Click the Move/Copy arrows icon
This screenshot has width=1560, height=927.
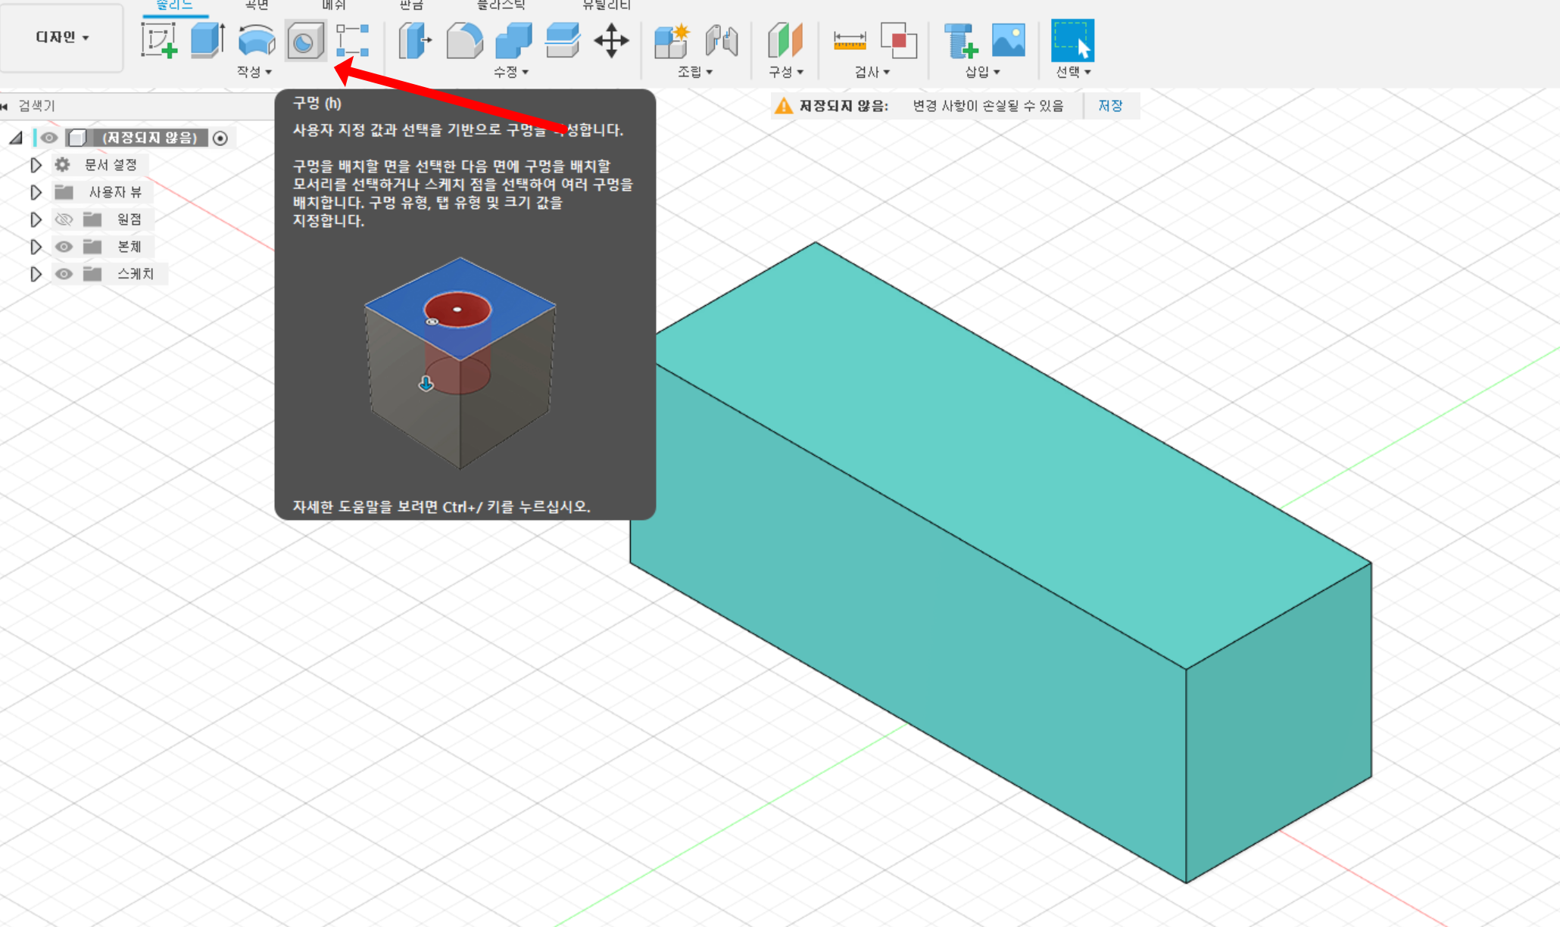click(x=611, y=40)
